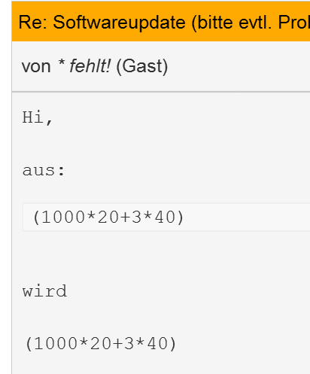
Task: Click the '(Gast)' label after the author
Action: pyautogui.click(x=142, y=67)
